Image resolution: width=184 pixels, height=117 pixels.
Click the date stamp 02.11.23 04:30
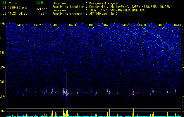pos(15,13)
